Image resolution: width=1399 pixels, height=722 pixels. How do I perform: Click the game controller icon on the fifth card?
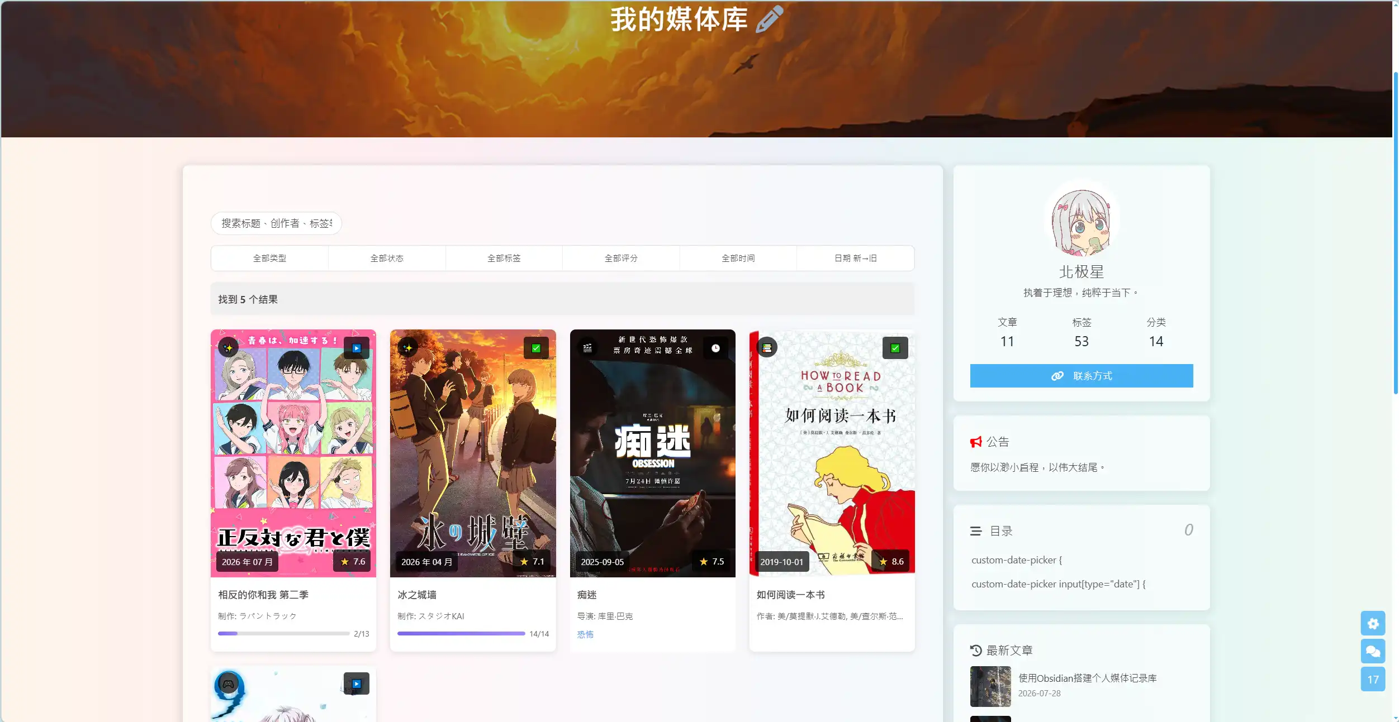coord(228,683)
